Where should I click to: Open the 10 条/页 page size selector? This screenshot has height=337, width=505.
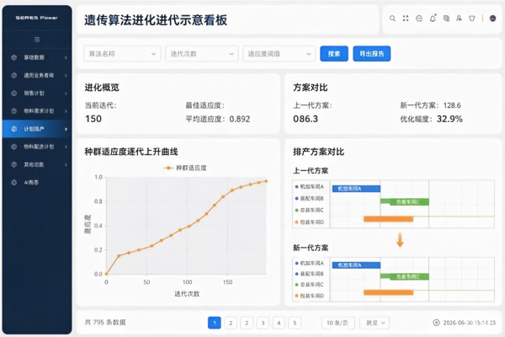click(x=338, y=323)
